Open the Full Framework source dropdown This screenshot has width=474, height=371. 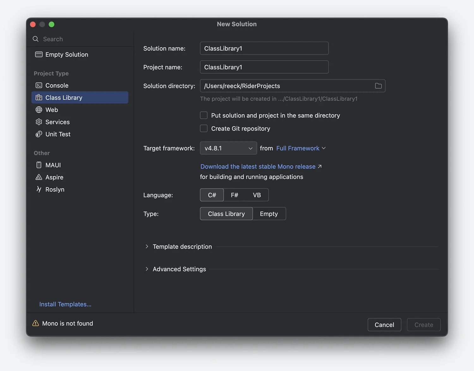click(x=301, y=148)
